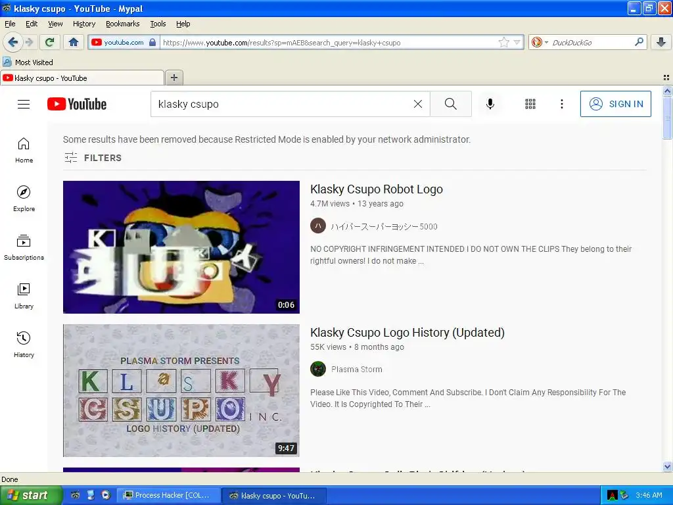Image resolution: width=673 pixels, height=505 pixels.
Task: Go to Home in YouTube sidebar
Action: 24,151
